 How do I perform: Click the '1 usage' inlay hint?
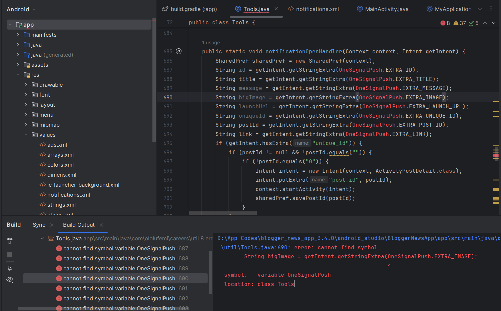pyautogui.click(x=211, y=43)
